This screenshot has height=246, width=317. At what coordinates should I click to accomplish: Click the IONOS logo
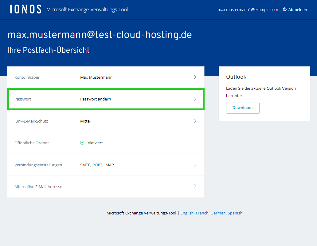[26, 9]
